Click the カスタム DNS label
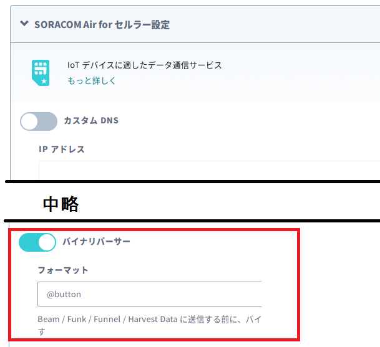380x347 pixels. [91, 120]
